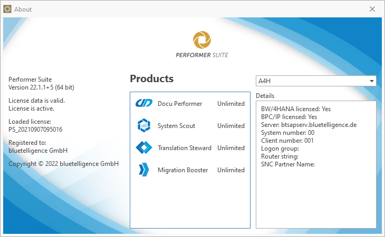Click Unlimited next to Docu Performer

click(231, 104)
